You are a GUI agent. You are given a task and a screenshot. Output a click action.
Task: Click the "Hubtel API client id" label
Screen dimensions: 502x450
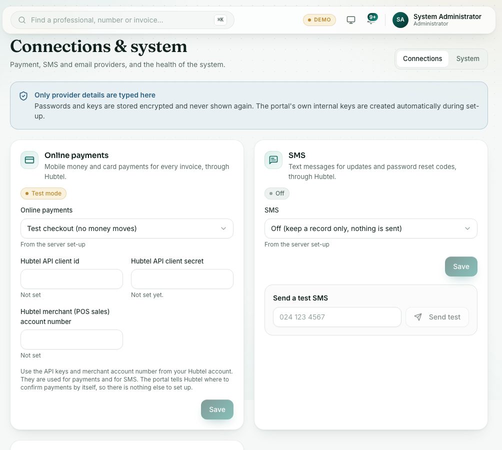49,261
